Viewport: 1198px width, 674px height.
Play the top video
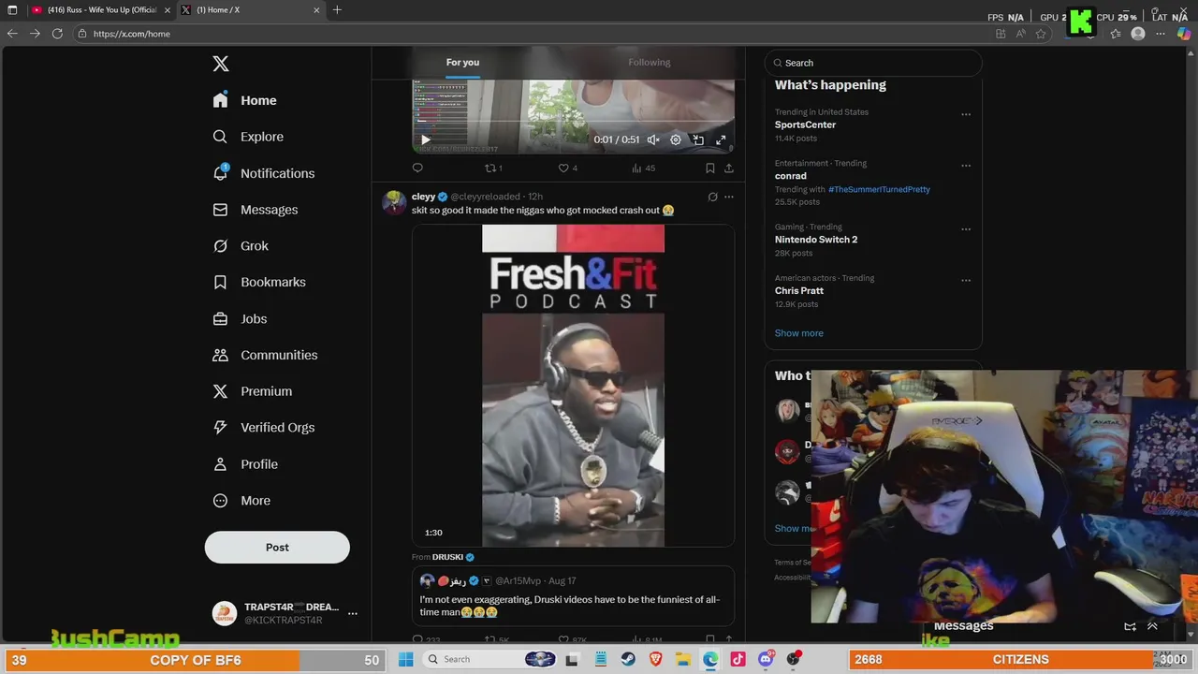(x=425, y=139)
